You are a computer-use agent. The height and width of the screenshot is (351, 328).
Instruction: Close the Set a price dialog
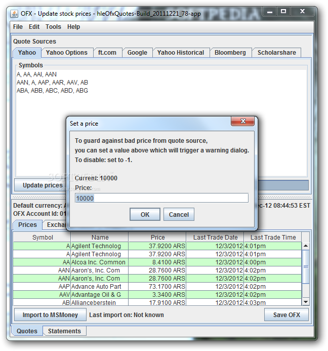[243, 122]
